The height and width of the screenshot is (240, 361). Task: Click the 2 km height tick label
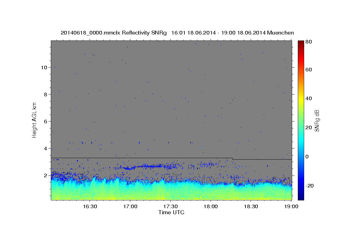tap(45, 175)
